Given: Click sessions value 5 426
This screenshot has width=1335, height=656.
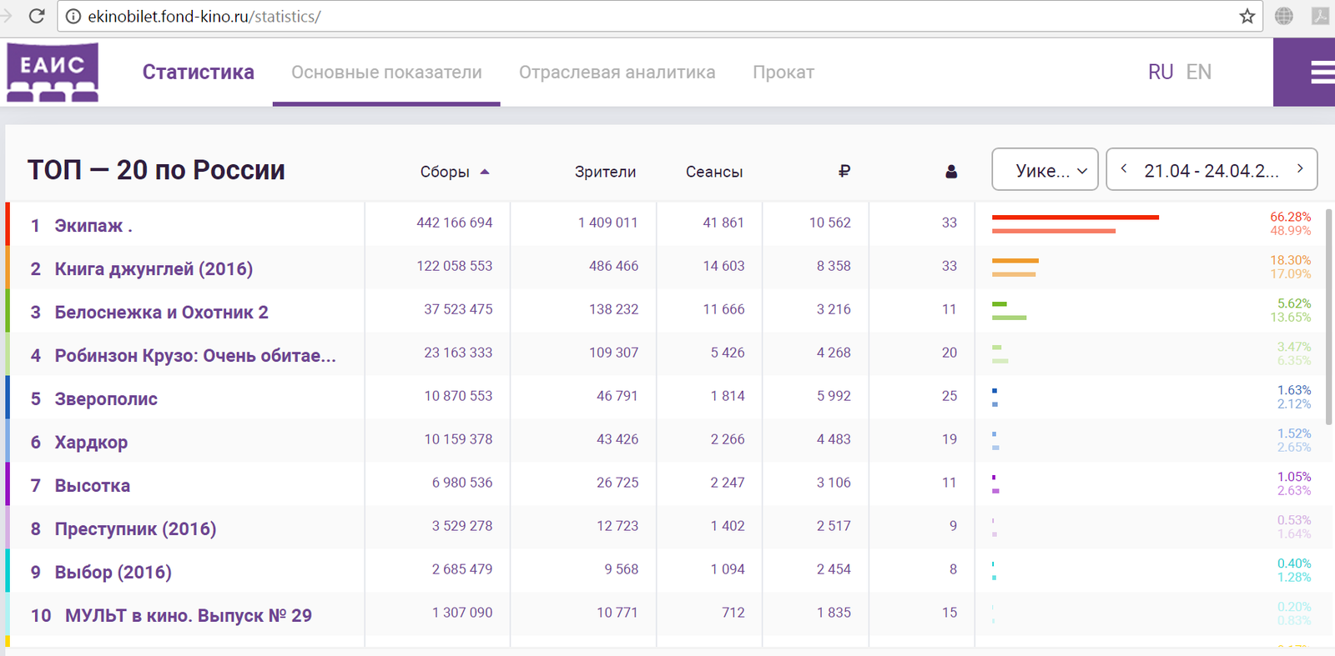Looking at the screenshot, I should 728,353.
